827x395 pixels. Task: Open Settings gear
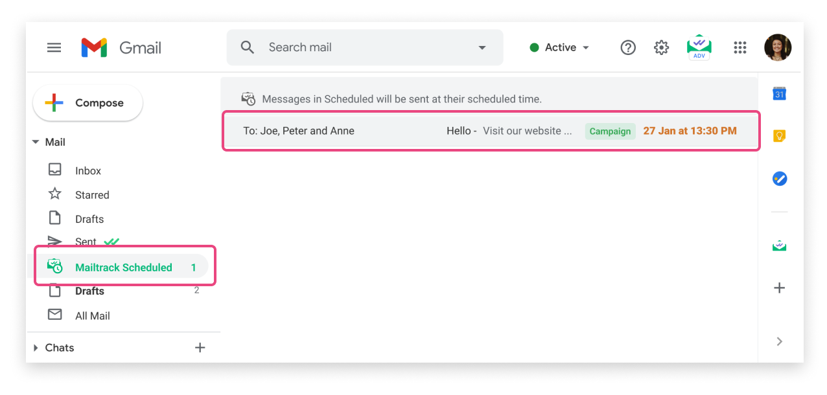click(661, 47)
